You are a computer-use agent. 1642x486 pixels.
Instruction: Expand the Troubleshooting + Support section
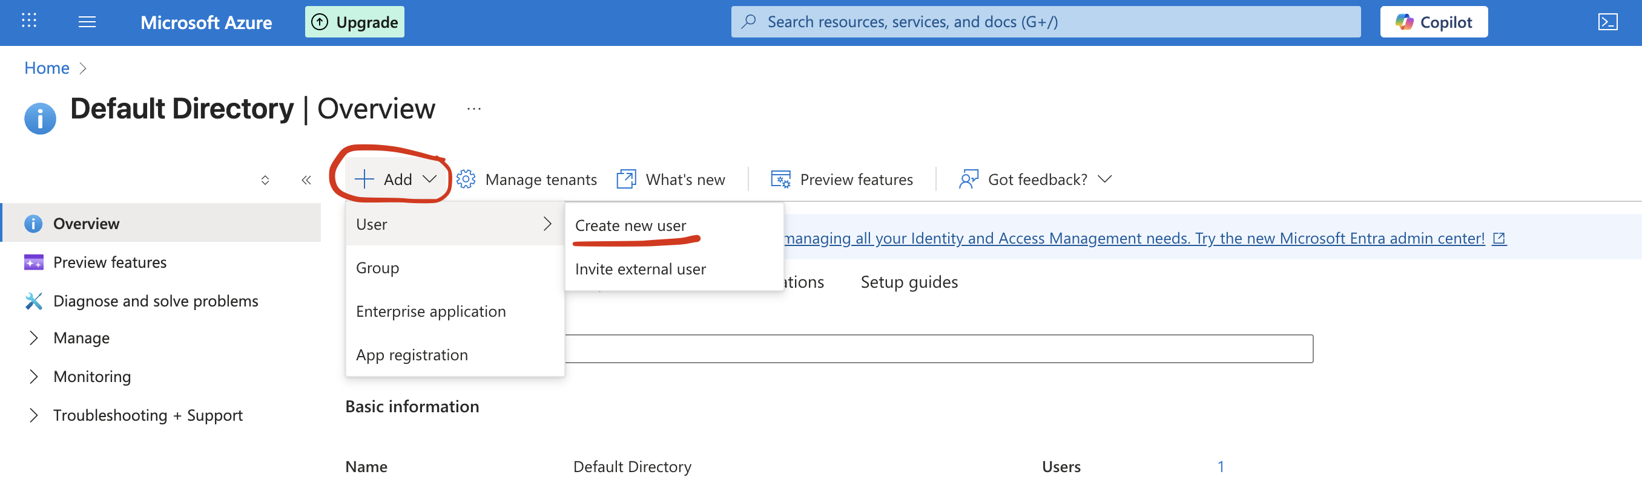[x=34, y=416]
